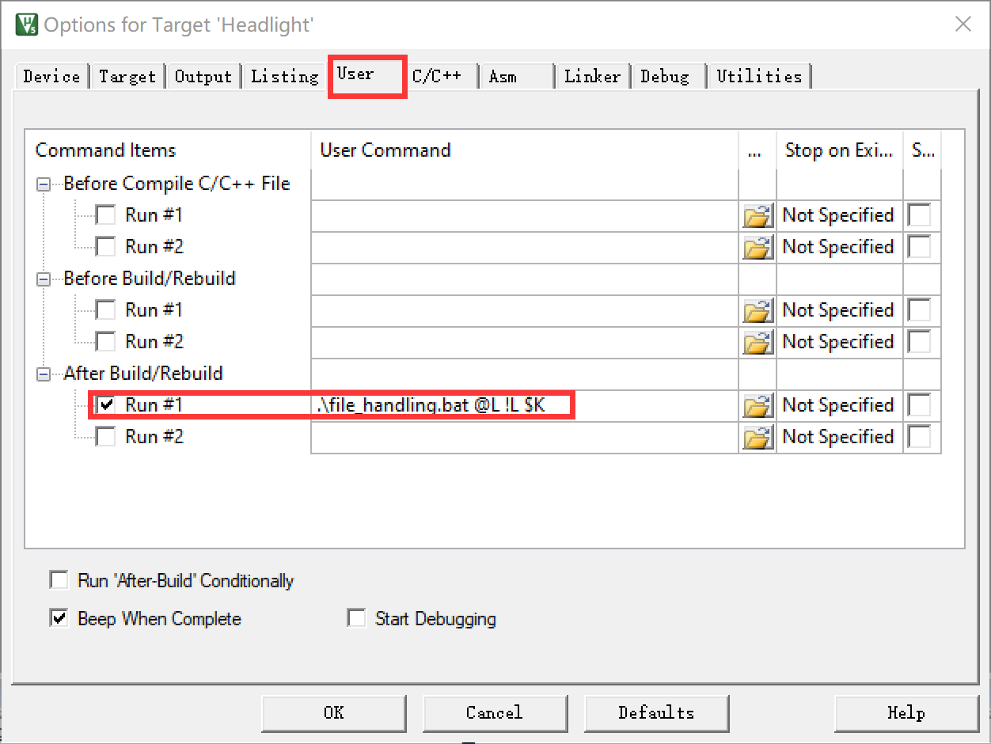Enable Run #2 under Before Compile C/C++ File
The image size is (991, 744).
[x=105, y=247]
